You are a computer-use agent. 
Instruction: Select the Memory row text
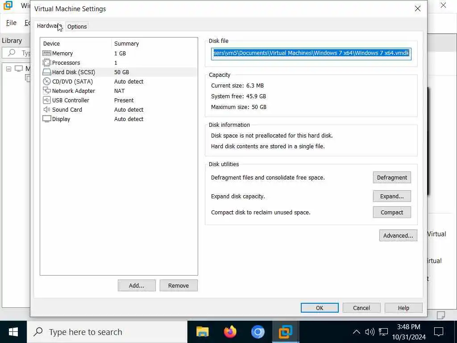tap(62, 54)
